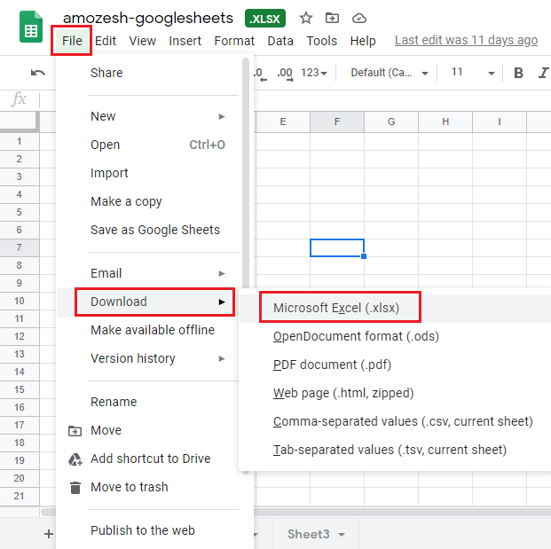Screen dimensions: 551x549
Task: Open the Default font family dropdown
Action: click(x=390, y=73)
